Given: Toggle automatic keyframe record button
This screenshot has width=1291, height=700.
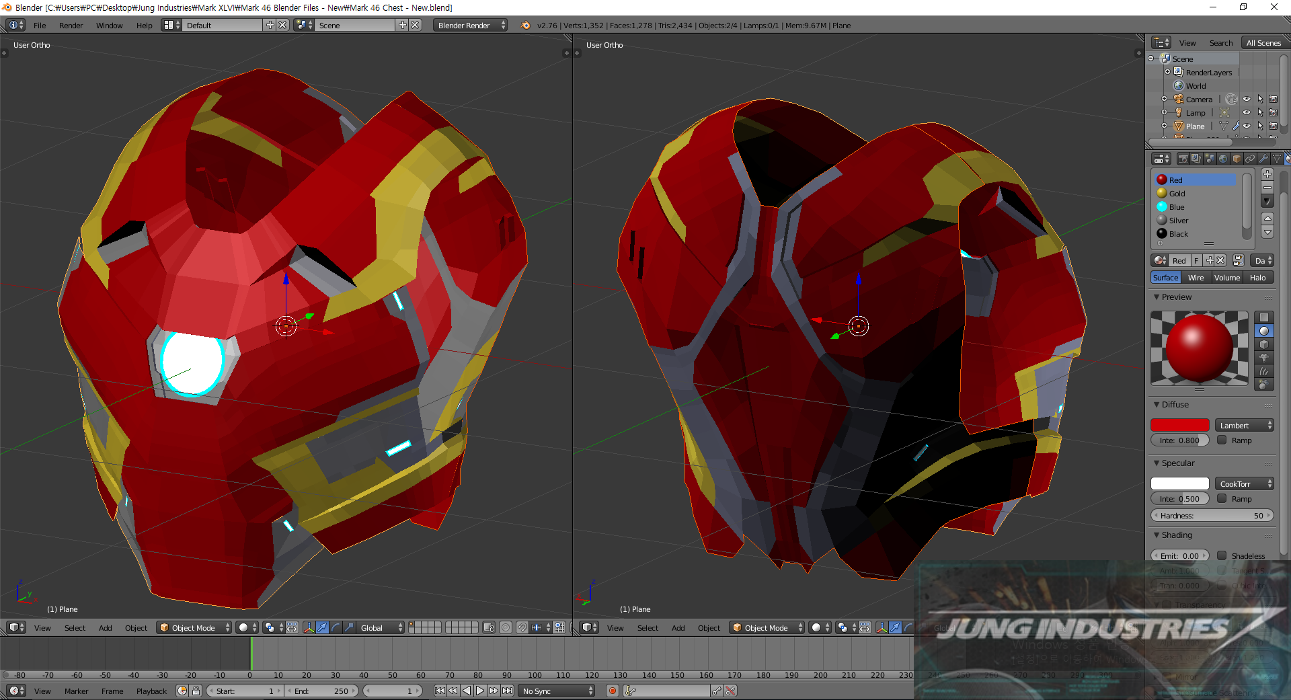Looking at the screenshot, I should (x=613, y=691).
